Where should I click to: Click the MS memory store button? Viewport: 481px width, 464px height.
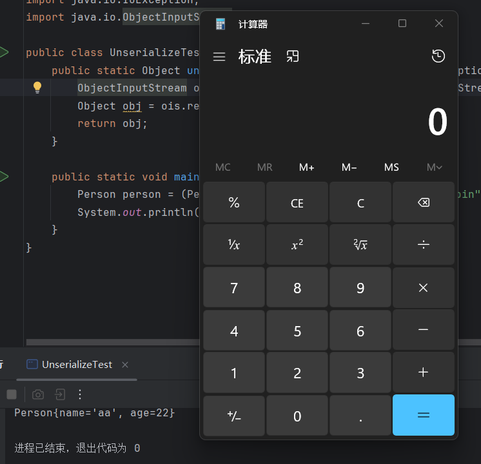pyautogui.click(x=391, y=168)
